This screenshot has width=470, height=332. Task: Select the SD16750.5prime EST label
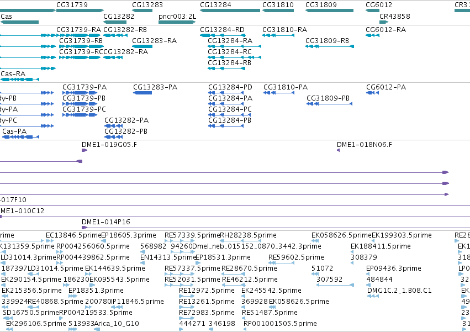(x=31, y=313)
